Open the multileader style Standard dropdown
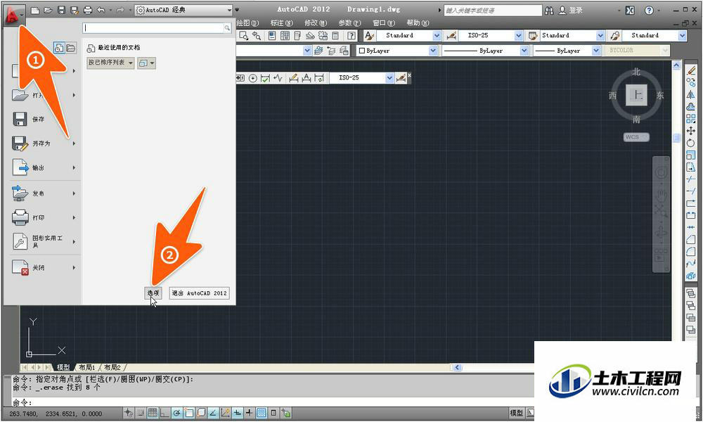703x422 pixels. pos(682,35)
